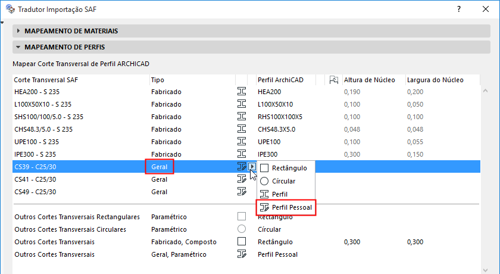Screen dimensions: 500x274
Task: Click the Fabricado, Composto type cell
Action: 184,242
